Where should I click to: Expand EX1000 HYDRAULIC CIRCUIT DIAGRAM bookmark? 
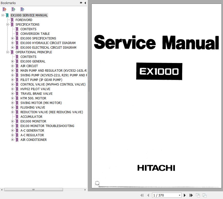(12, 43)
